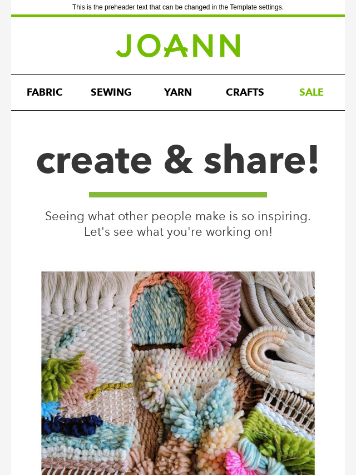The width and height of the screenshot is (356, 475).
Task: Select the YARN menu item
Action: point(178,92)
